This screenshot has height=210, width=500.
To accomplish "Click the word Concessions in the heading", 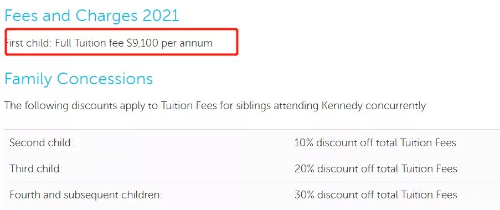I will (x=105, y=79).
